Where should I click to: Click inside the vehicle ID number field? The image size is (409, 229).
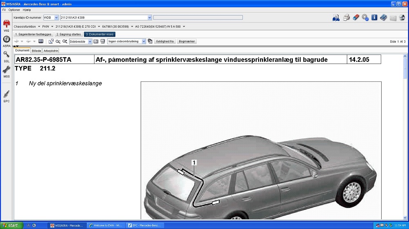pyautogui.click(x=103, y=18)
